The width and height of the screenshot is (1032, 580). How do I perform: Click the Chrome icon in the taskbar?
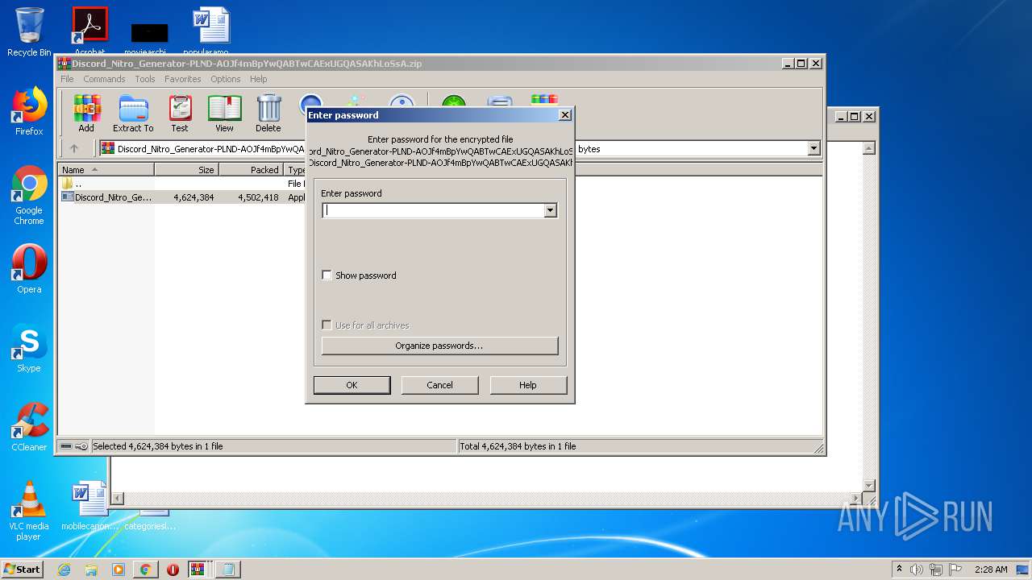pyautogui.click(x=145, y=570)
